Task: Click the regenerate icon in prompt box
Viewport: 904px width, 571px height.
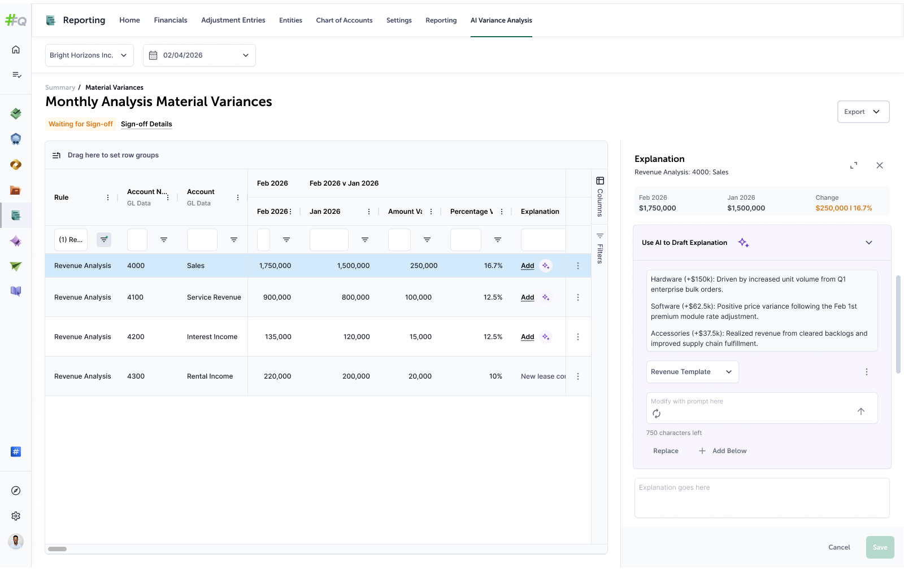Action: click(x=657, y=414)
